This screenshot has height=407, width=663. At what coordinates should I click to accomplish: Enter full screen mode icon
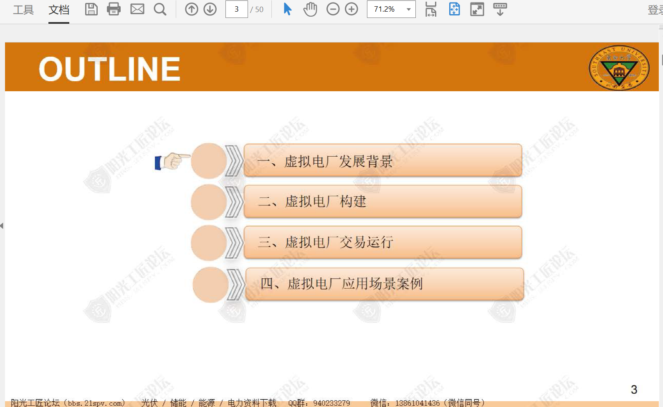[x=477, y=9]
